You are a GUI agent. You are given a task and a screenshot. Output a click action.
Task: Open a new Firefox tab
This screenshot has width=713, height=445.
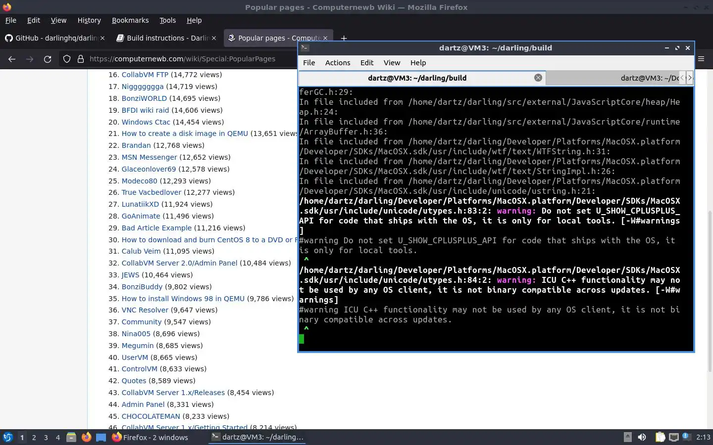(344, 38)
